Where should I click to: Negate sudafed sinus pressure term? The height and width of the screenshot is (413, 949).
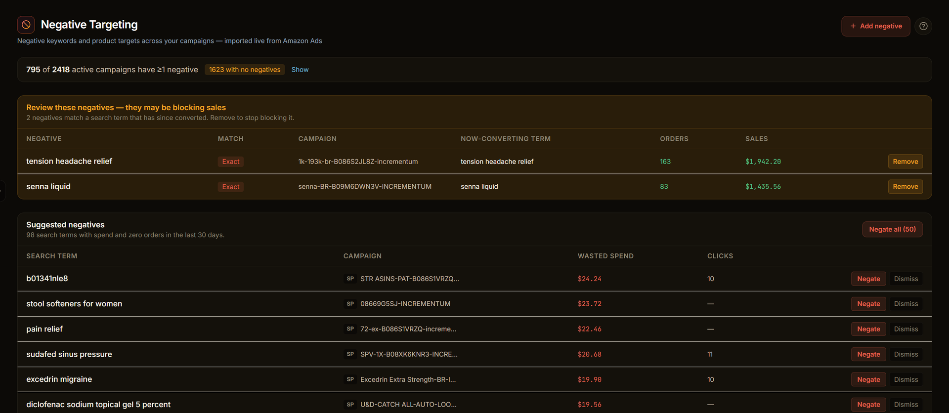[868, 354]
